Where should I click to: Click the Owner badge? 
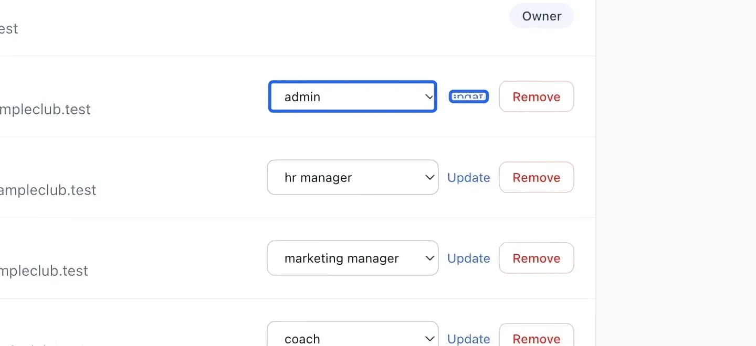[x=542, y=16]
